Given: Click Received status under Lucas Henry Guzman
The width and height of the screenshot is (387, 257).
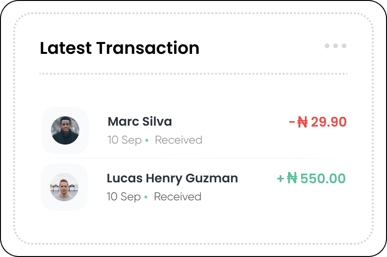Looking at the screenshot, I should [x=177, y=197].
